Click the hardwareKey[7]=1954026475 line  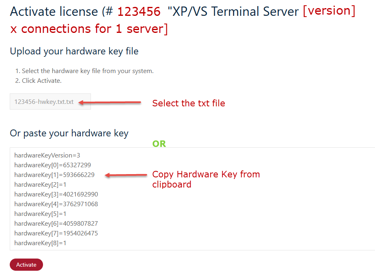[56, 233]
